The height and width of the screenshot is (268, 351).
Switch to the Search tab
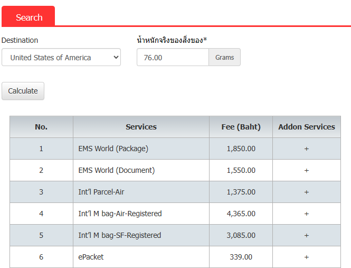[29, 17]
